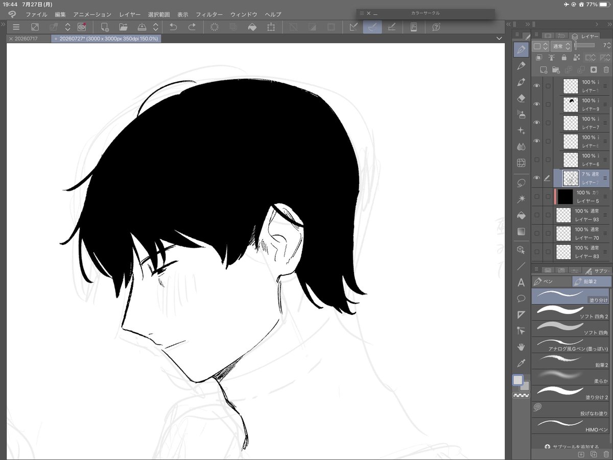Select the アナログ風Gペン brush
Viewport: 613px width, 460px height.
(x=571, y=345)
